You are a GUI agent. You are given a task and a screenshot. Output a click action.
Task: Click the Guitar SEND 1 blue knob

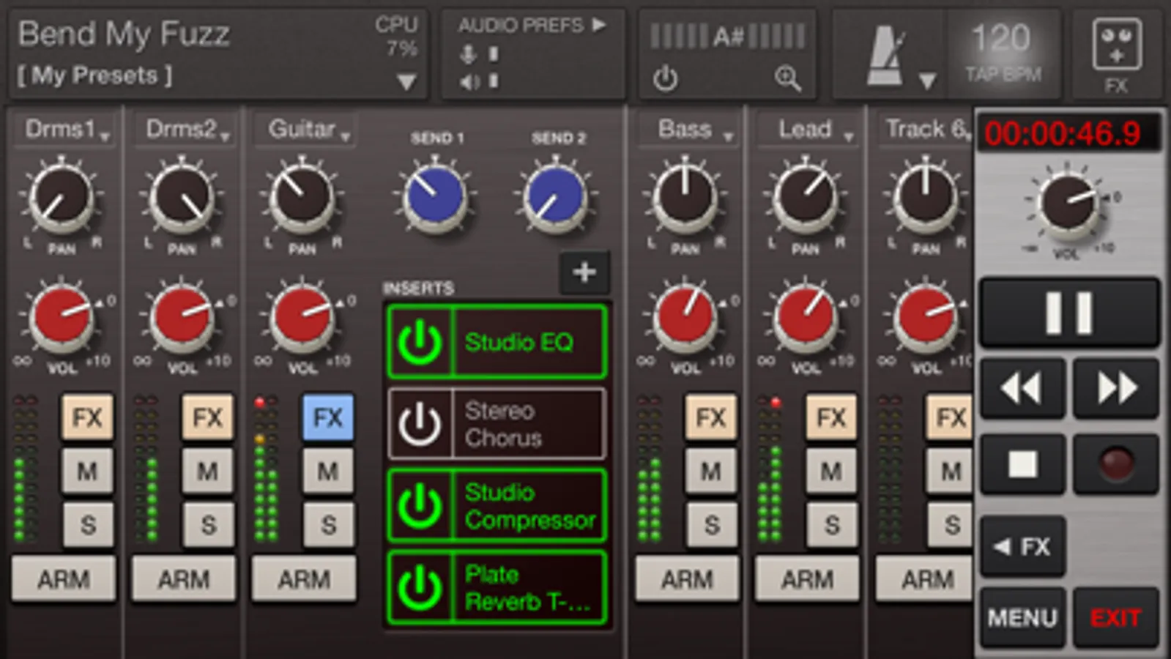pyautogui.click(x=436, y=197)
